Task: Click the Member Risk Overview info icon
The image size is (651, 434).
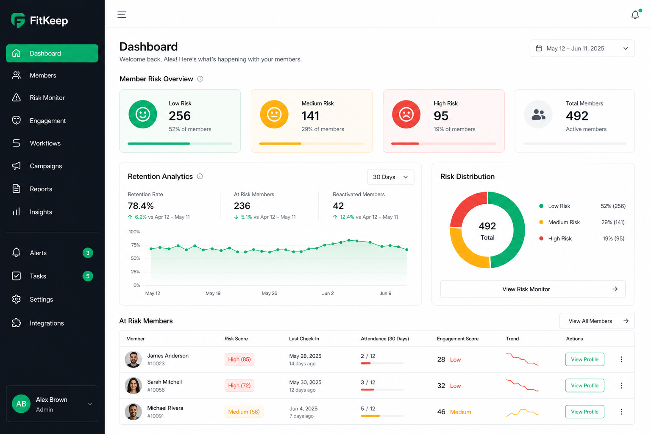Action: 200,79
